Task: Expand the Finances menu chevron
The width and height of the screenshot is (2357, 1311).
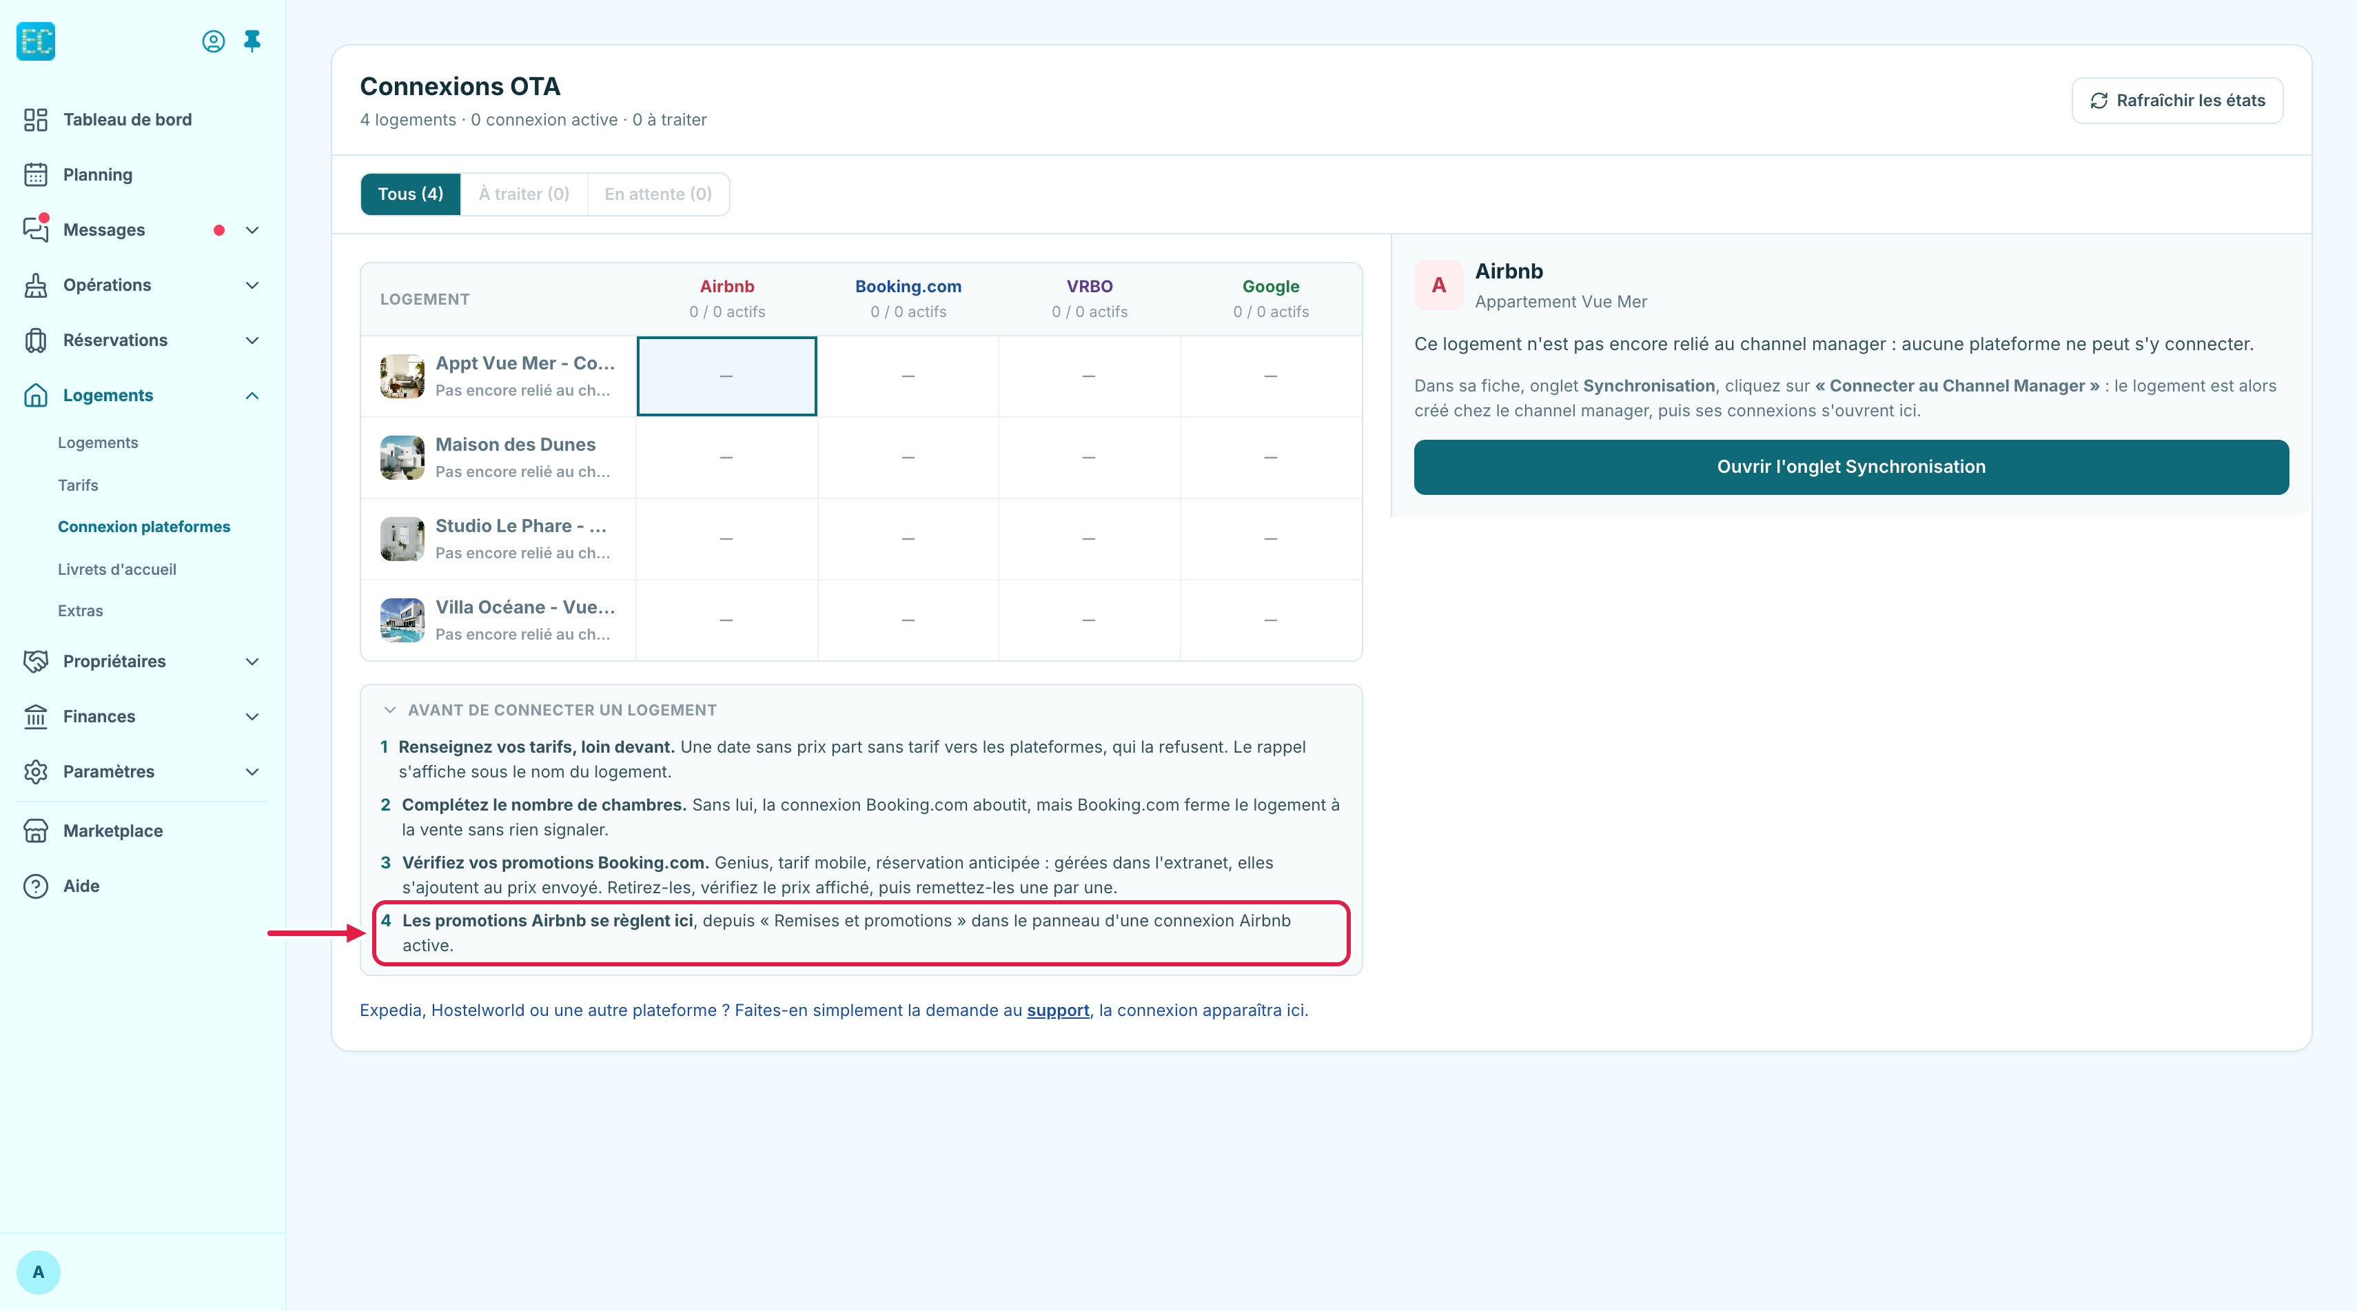Action: (x=252, y=716)
